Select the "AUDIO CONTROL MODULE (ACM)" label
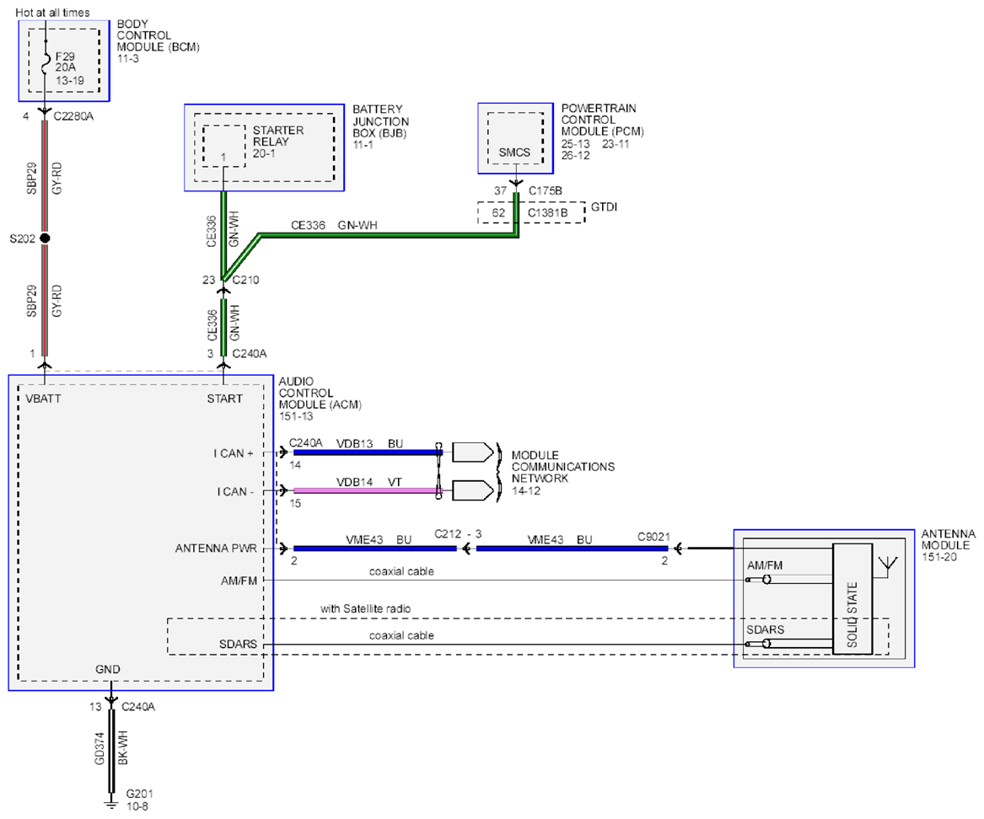Screen dimensions: 984x819 [320, 393]
